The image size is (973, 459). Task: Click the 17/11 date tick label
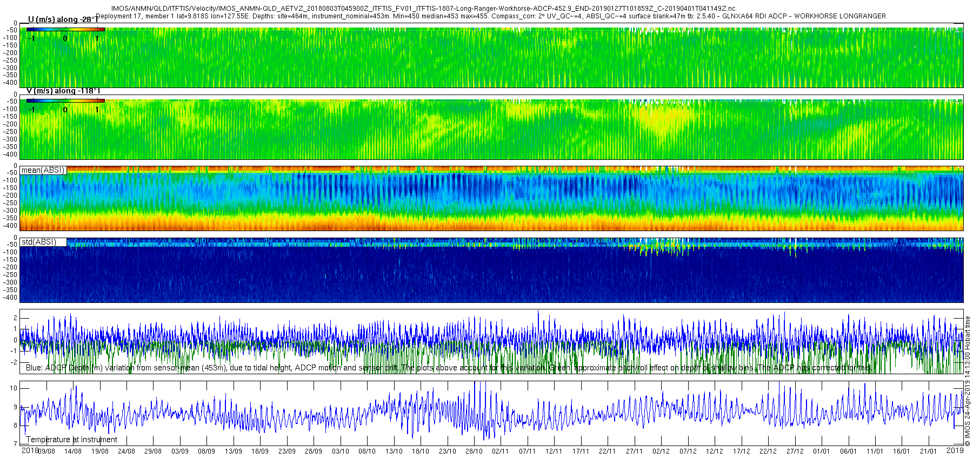click(581, 451)
